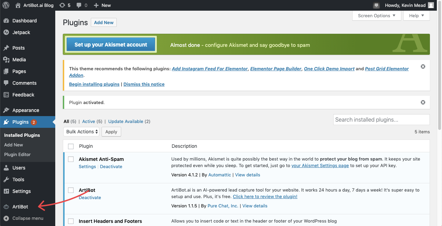Toggle the select-all plugins checkbox

(x=71, y=146)
